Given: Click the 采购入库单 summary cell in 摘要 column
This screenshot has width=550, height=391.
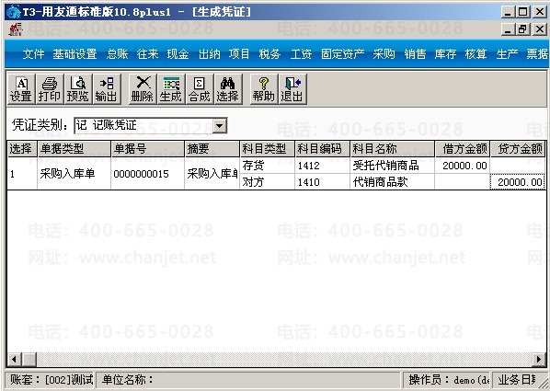Looking at the screenshot, I should point(212,174).
